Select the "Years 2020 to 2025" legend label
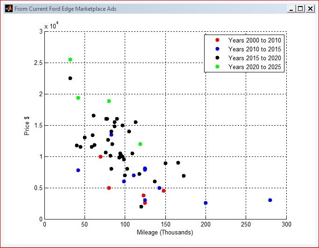The width and height of the screenshot is (319, 248). [x=254, y=67]
